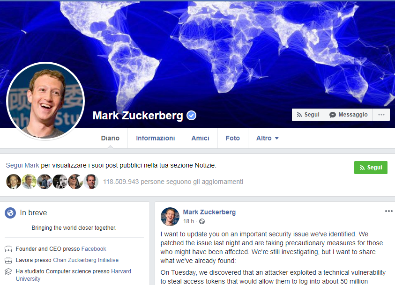Click the Facebook workplace link
395x285 pixels.
click(x=94, y=249)
